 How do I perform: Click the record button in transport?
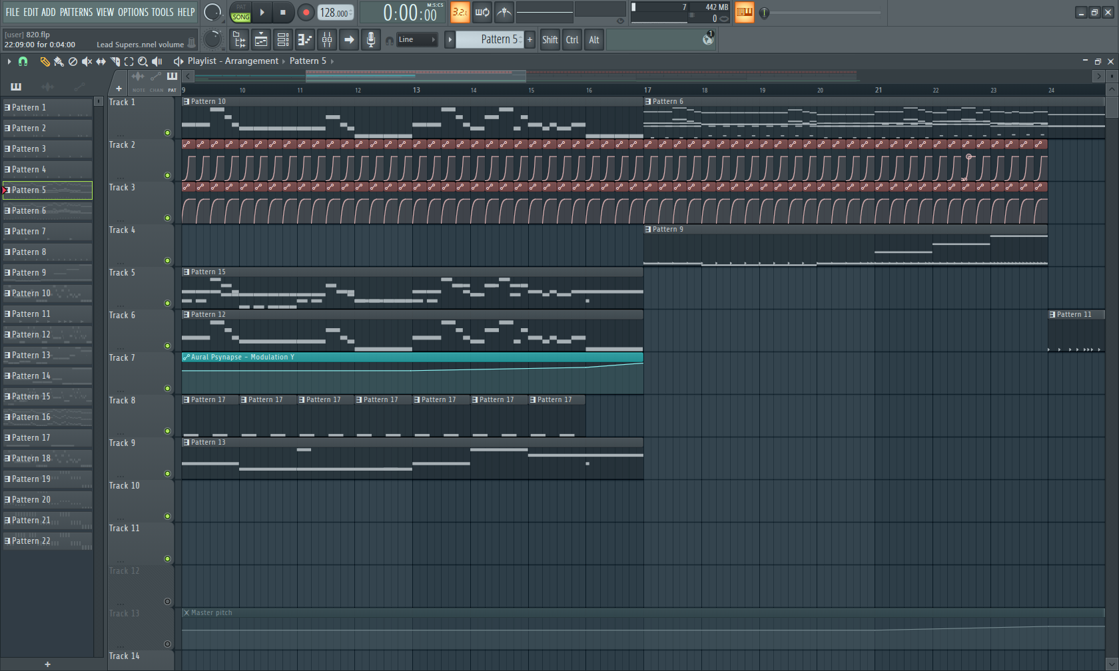point(306,12)
